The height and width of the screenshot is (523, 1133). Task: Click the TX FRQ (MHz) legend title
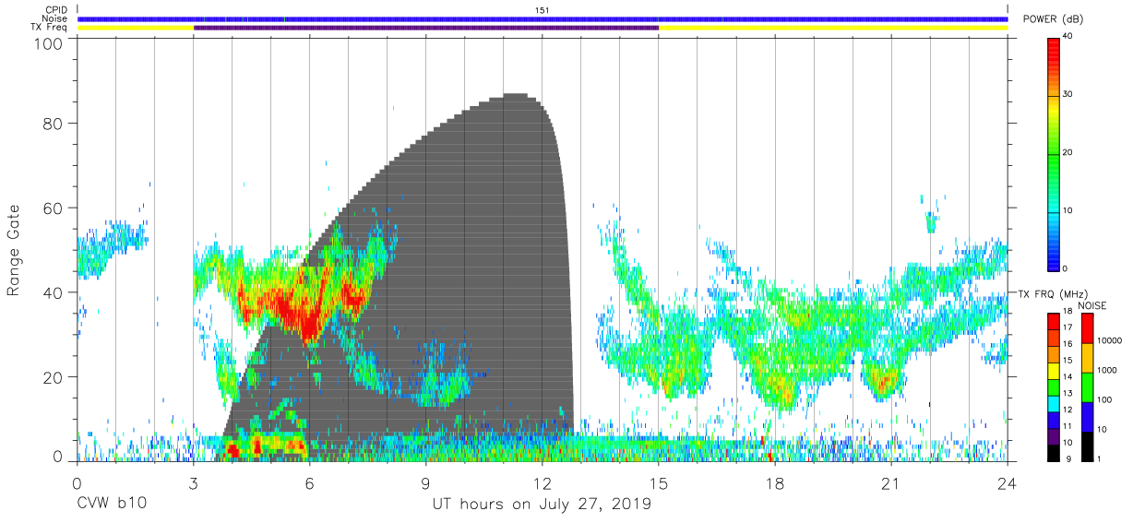point(1054,294)
